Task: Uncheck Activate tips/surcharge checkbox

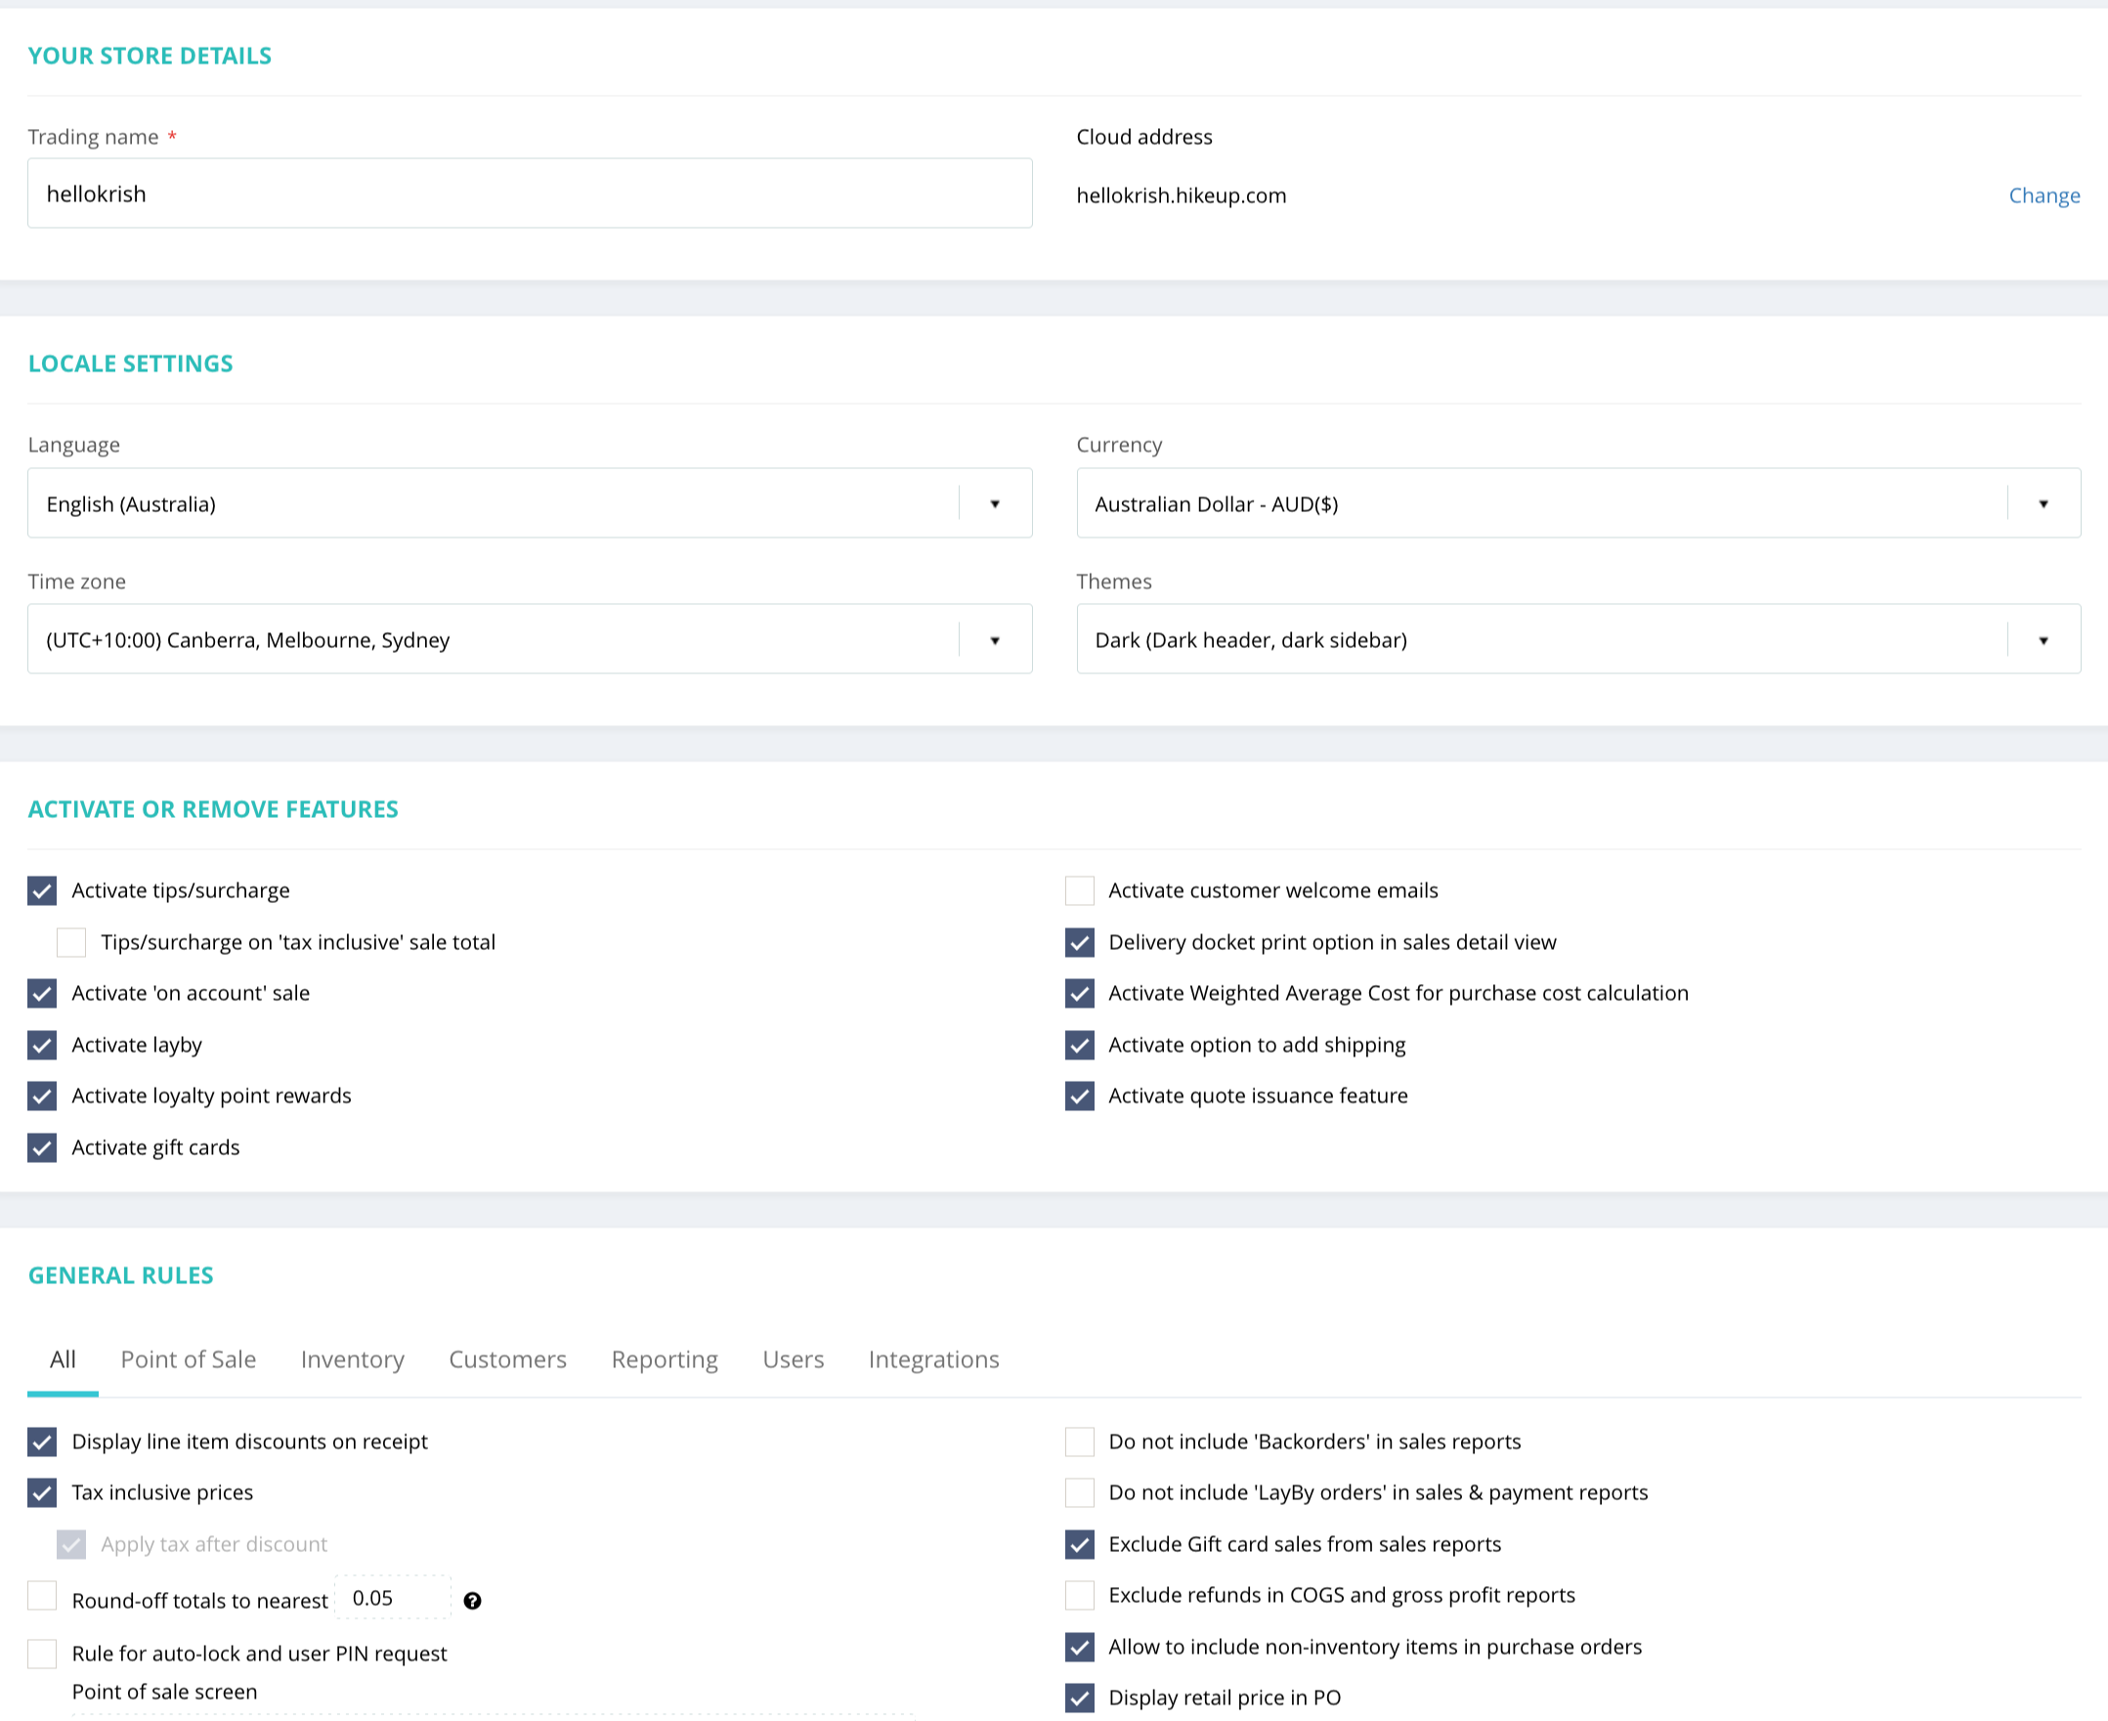Action: (x=42, y=890)
